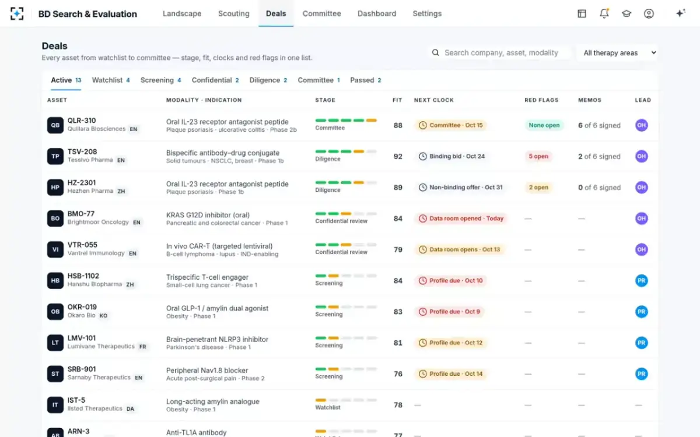Click the HB avatar for HSB-1102
The image size is (700, 437).
click(55, 281)
